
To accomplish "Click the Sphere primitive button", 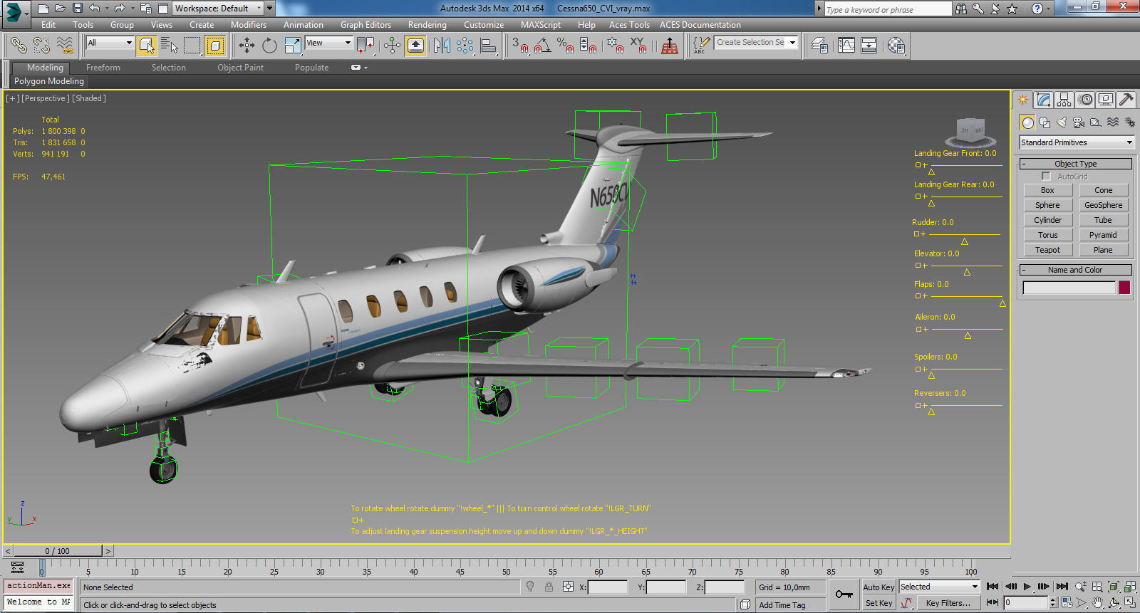I will point(1047,205).
